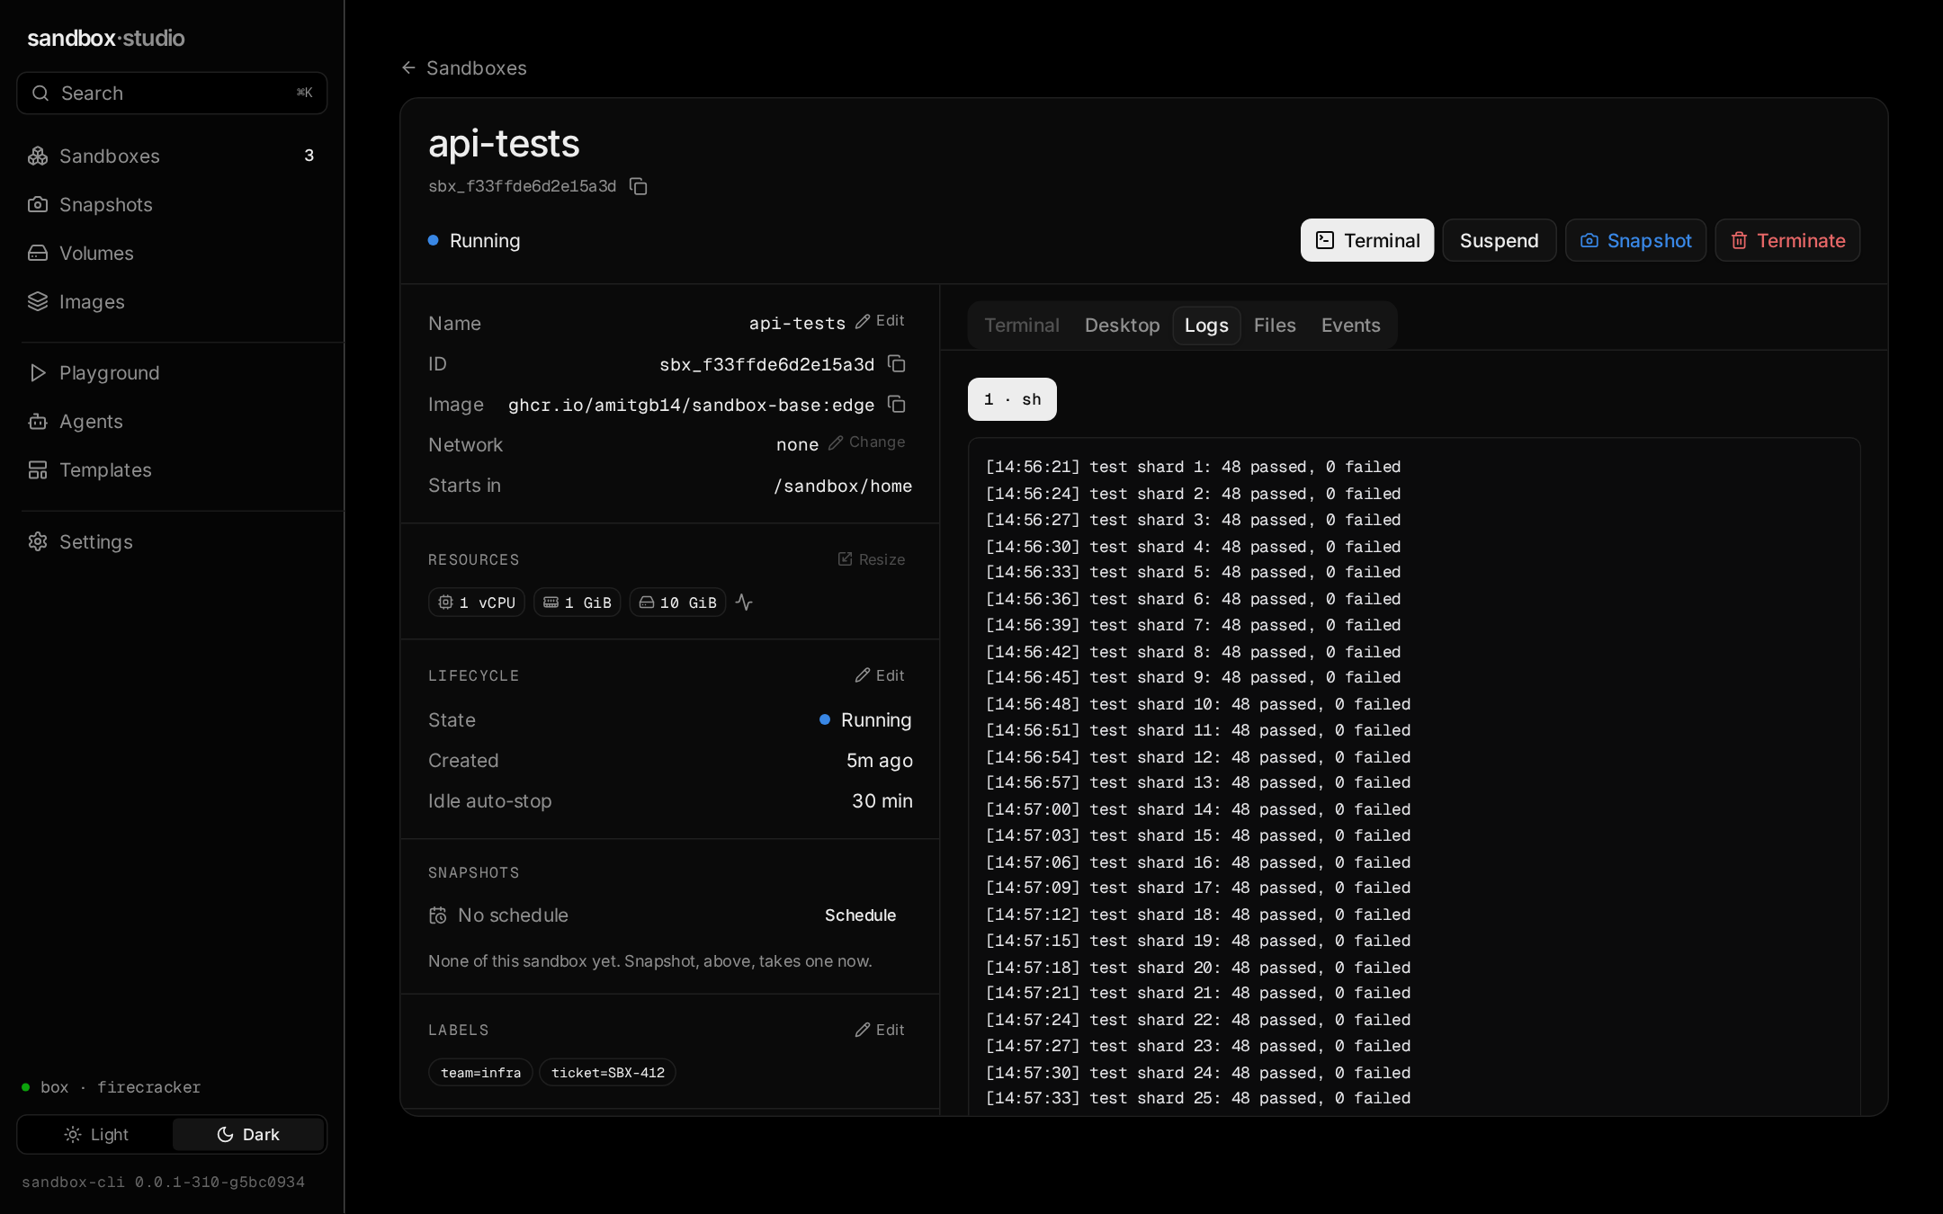Open Settings in the sidebar
Image resolution: width=1943 pixels, height=1214 pixels.
click(x=171, y=541)
